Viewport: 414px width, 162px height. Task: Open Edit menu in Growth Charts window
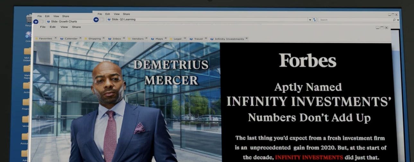pos(47,16)
